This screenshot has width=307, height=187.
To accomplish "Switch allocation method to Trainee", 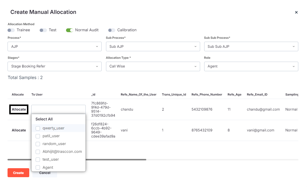I will [x=11, y=30].
